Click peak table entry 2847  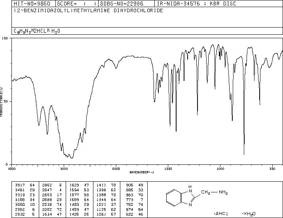[x=52, y=190]
